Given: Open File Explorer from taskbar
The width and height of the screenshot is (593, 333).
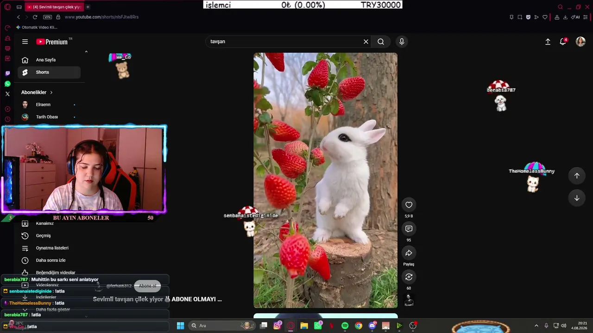Looking at the screenshot, I should pyautogui.click(x=304, y=326).
